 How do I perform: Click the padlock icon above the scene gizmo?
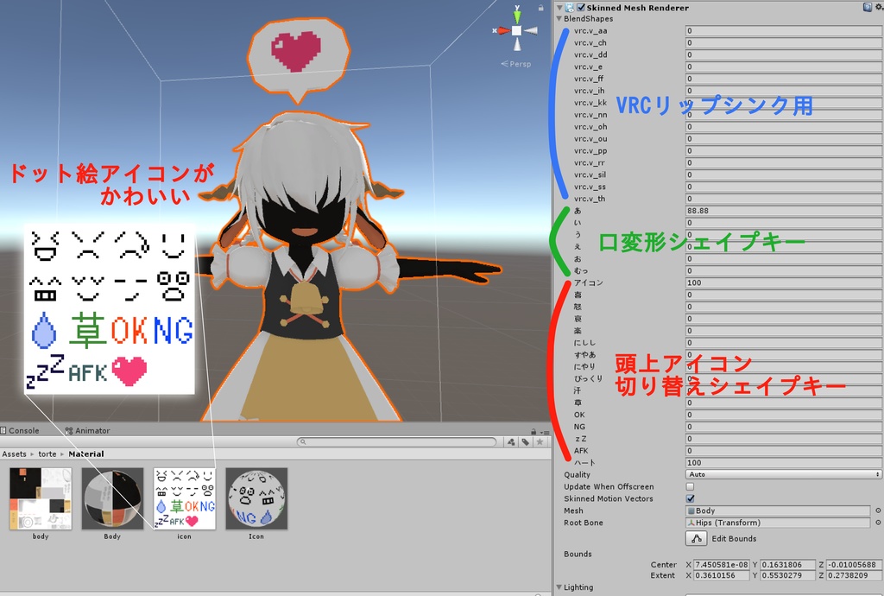point(541,7)
